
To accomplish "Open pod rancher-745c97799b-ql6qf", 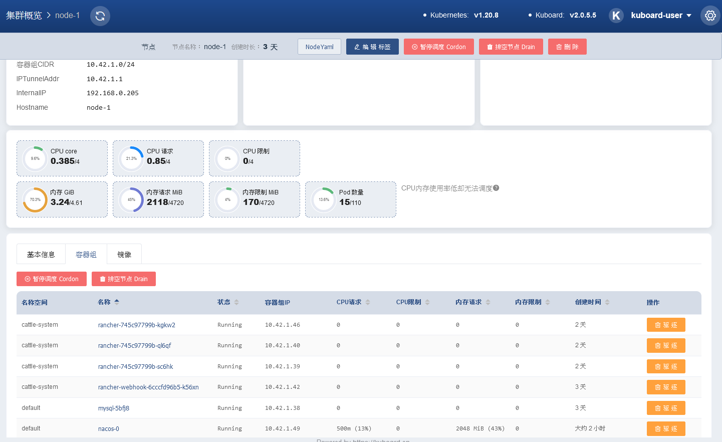I will [135, 345].
